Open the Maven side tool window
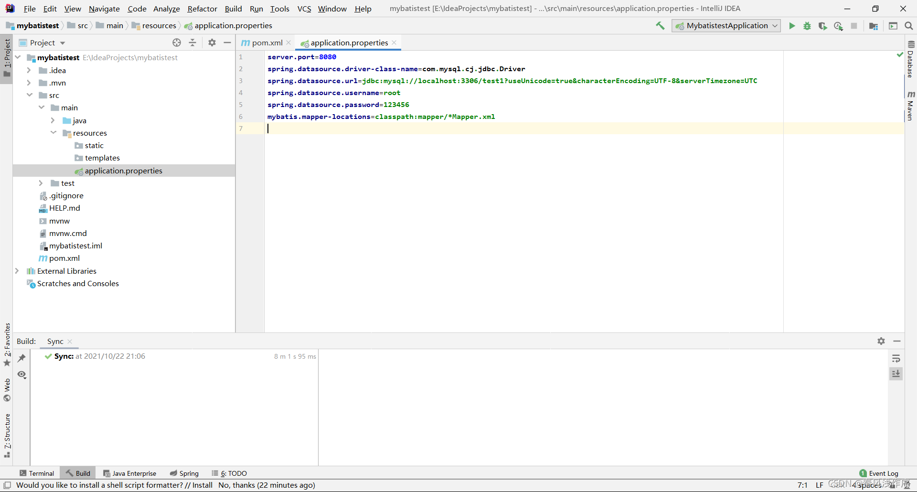Viewport: 917px width, 492px height. (911, 106)
